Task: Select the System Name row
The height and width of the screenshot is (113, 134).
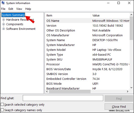Action: 88,40
